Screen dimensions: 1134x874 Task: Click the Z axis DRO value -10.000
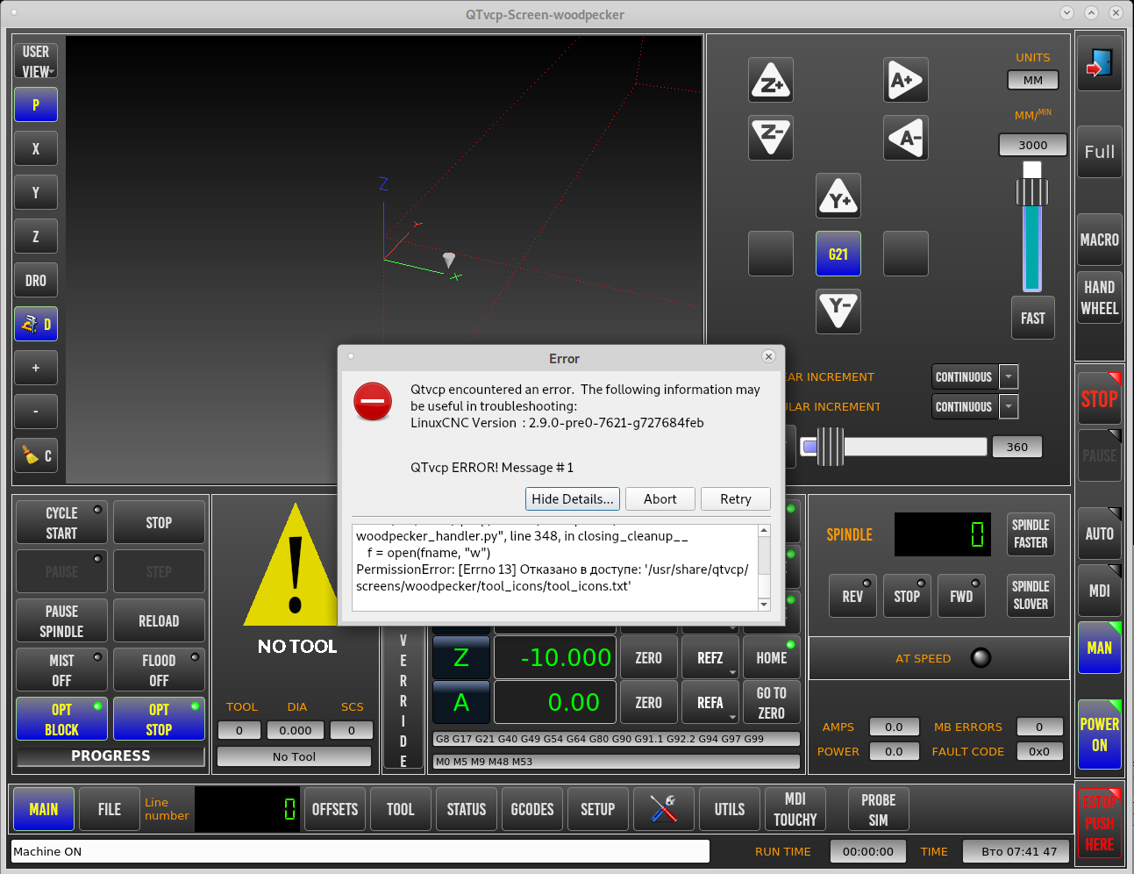(555, 657)
